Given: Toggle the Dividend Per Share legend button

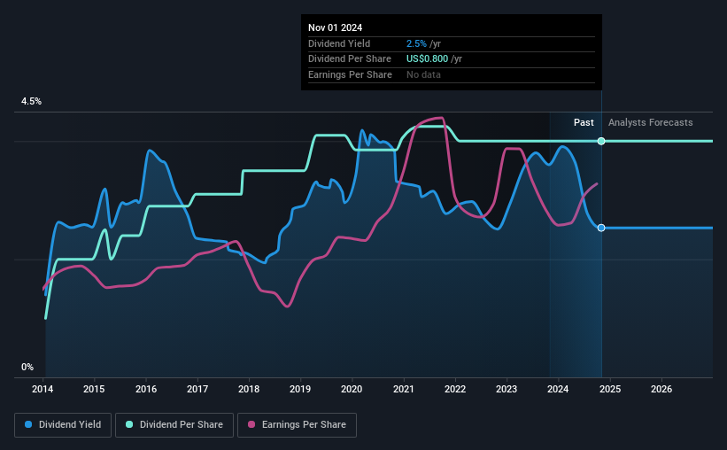Looking at the screenshot, I should (174, 425).
